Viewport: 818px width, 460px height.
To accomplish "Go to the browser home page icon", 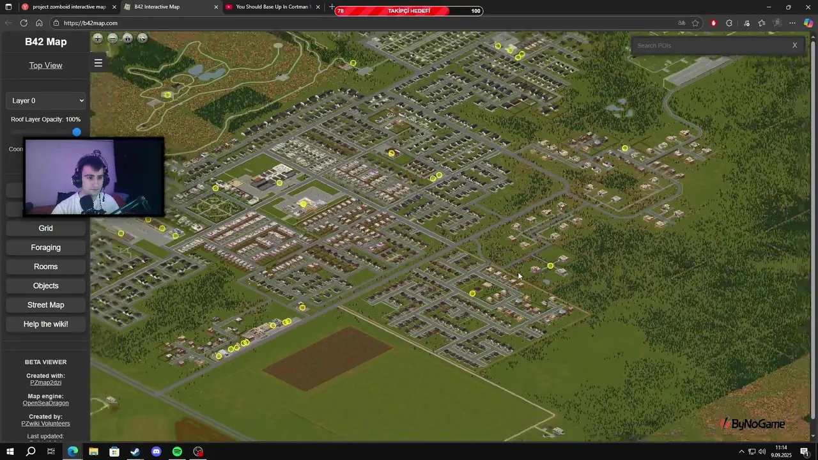I will (39, 23).
